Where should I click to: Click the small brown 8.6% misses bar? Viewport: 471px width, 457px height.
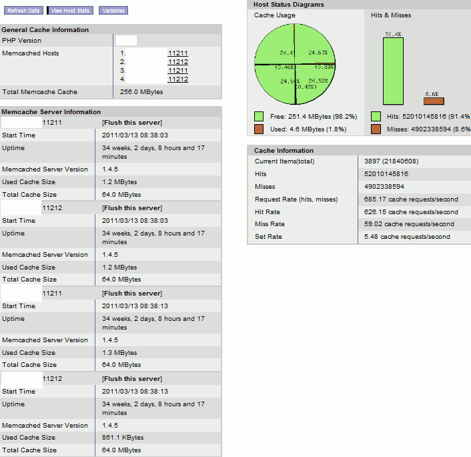[433, 101]
